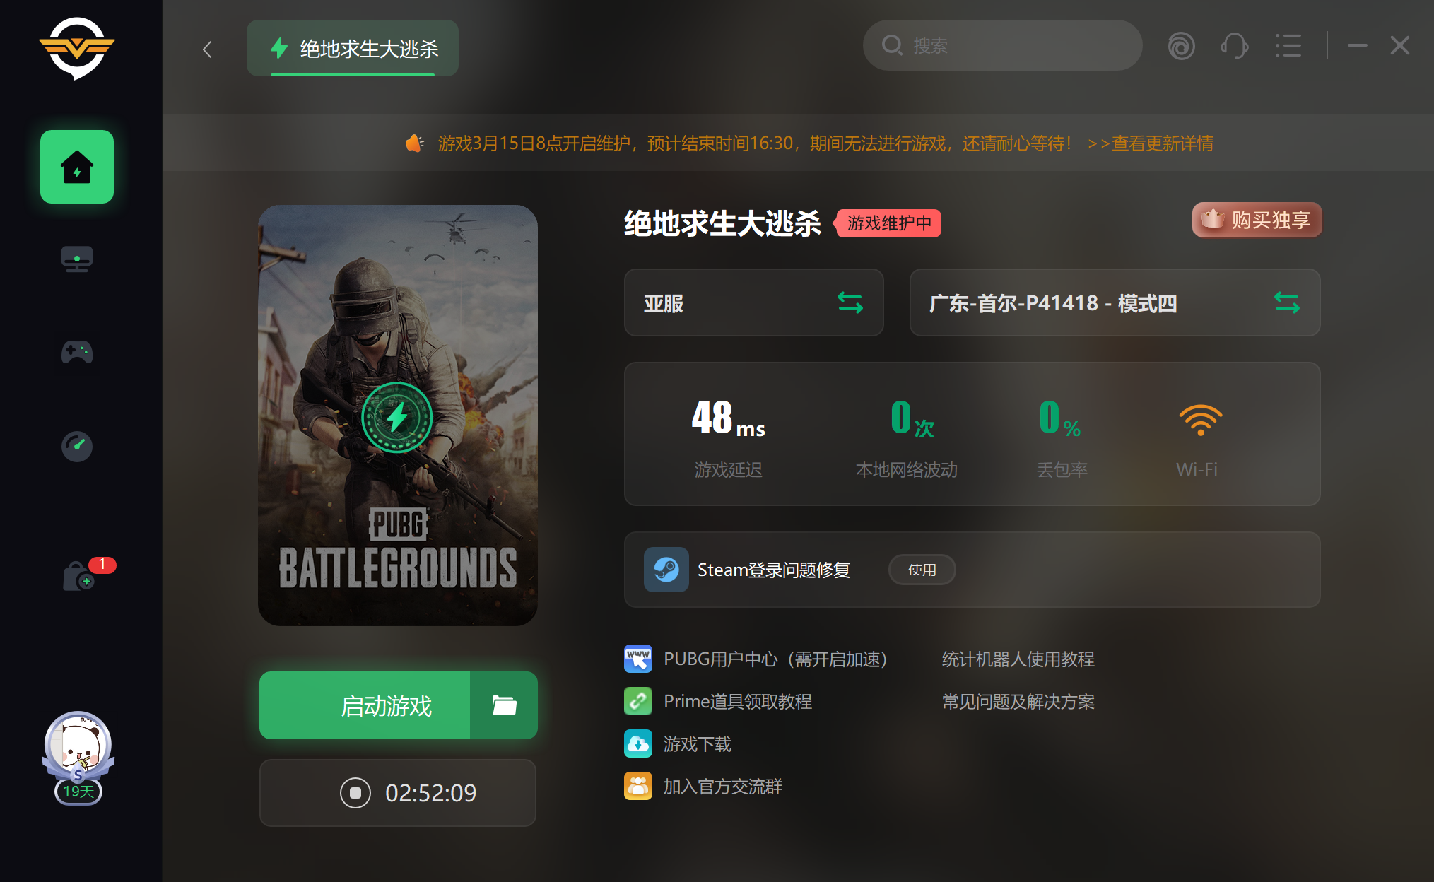
Task: Open the toolbox icon with the red badge
Action: click(79, 576)
